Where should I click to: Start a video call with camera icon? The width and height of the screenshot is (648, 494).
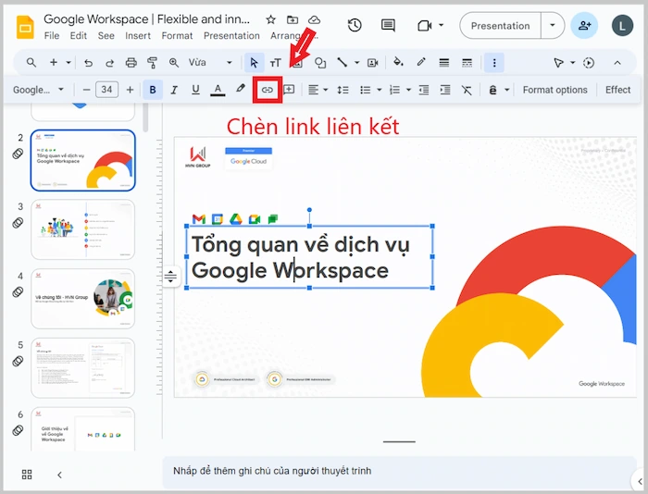(424, 26)
